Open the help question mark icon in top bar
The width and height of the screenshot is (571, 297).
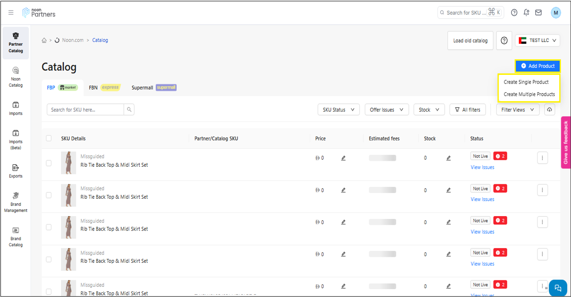(x=514, y=13)
